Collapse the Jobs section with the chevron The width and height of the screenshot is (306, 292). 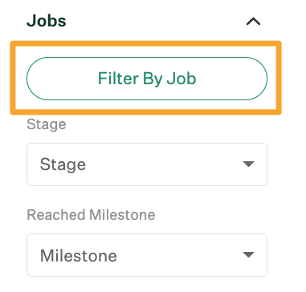(253, 22)
